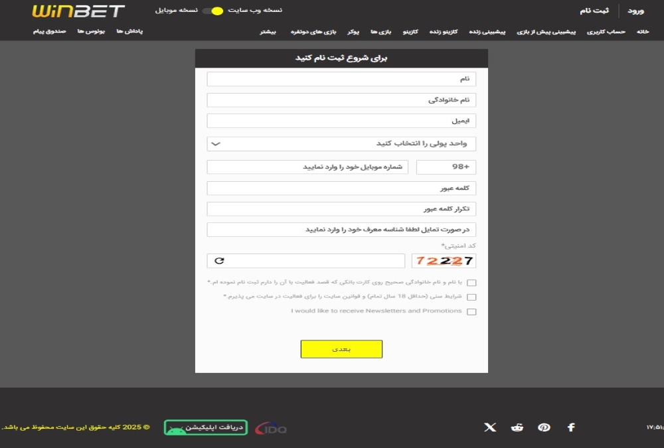Open کازینو casino menu item
This screenshot has height=448, width=664.
pos(410,32)
